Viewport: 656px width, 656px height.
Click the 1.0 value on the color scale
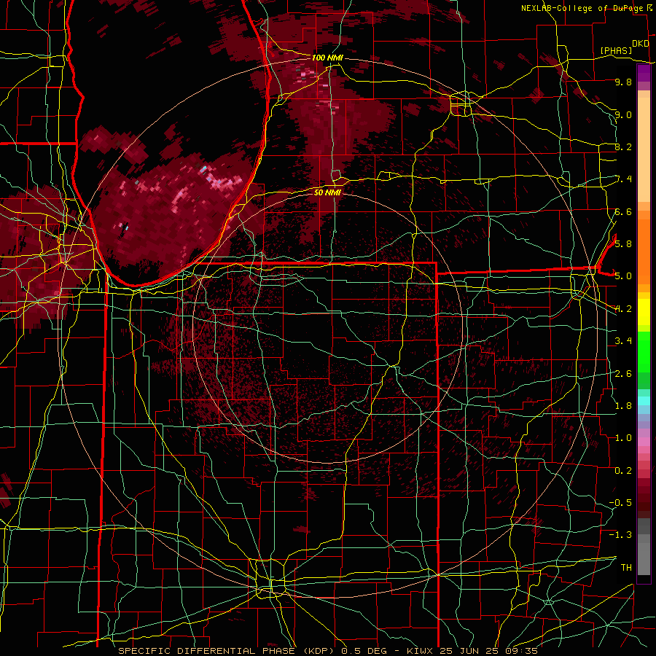click(623, 438)
